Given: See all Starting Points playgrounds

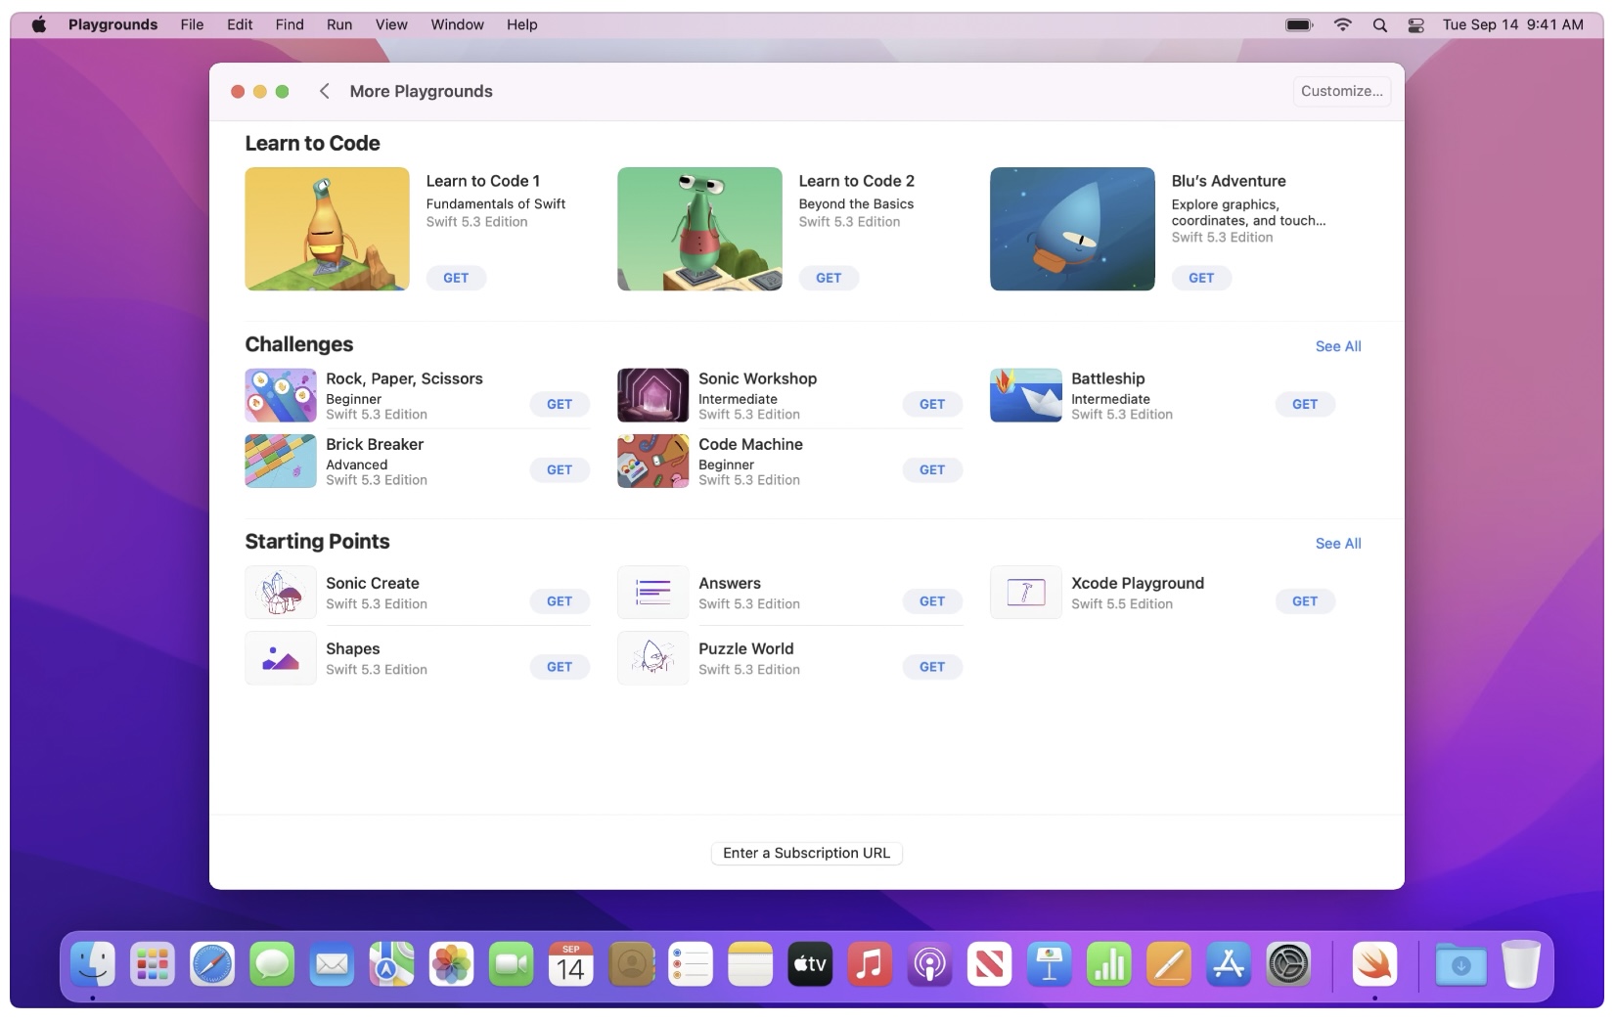Looking at the screenshot, I should tap(1338, 544).
